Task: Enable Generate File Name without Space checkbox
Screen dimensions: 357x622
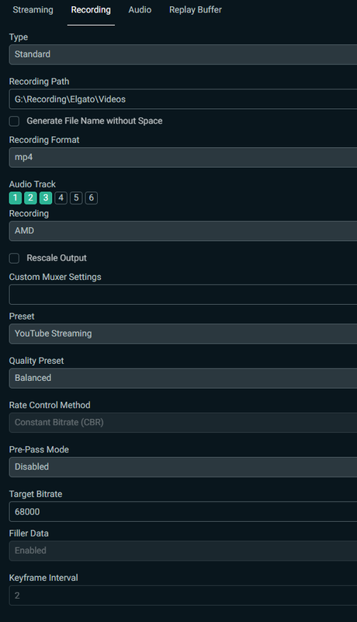Action: point(14,121)
